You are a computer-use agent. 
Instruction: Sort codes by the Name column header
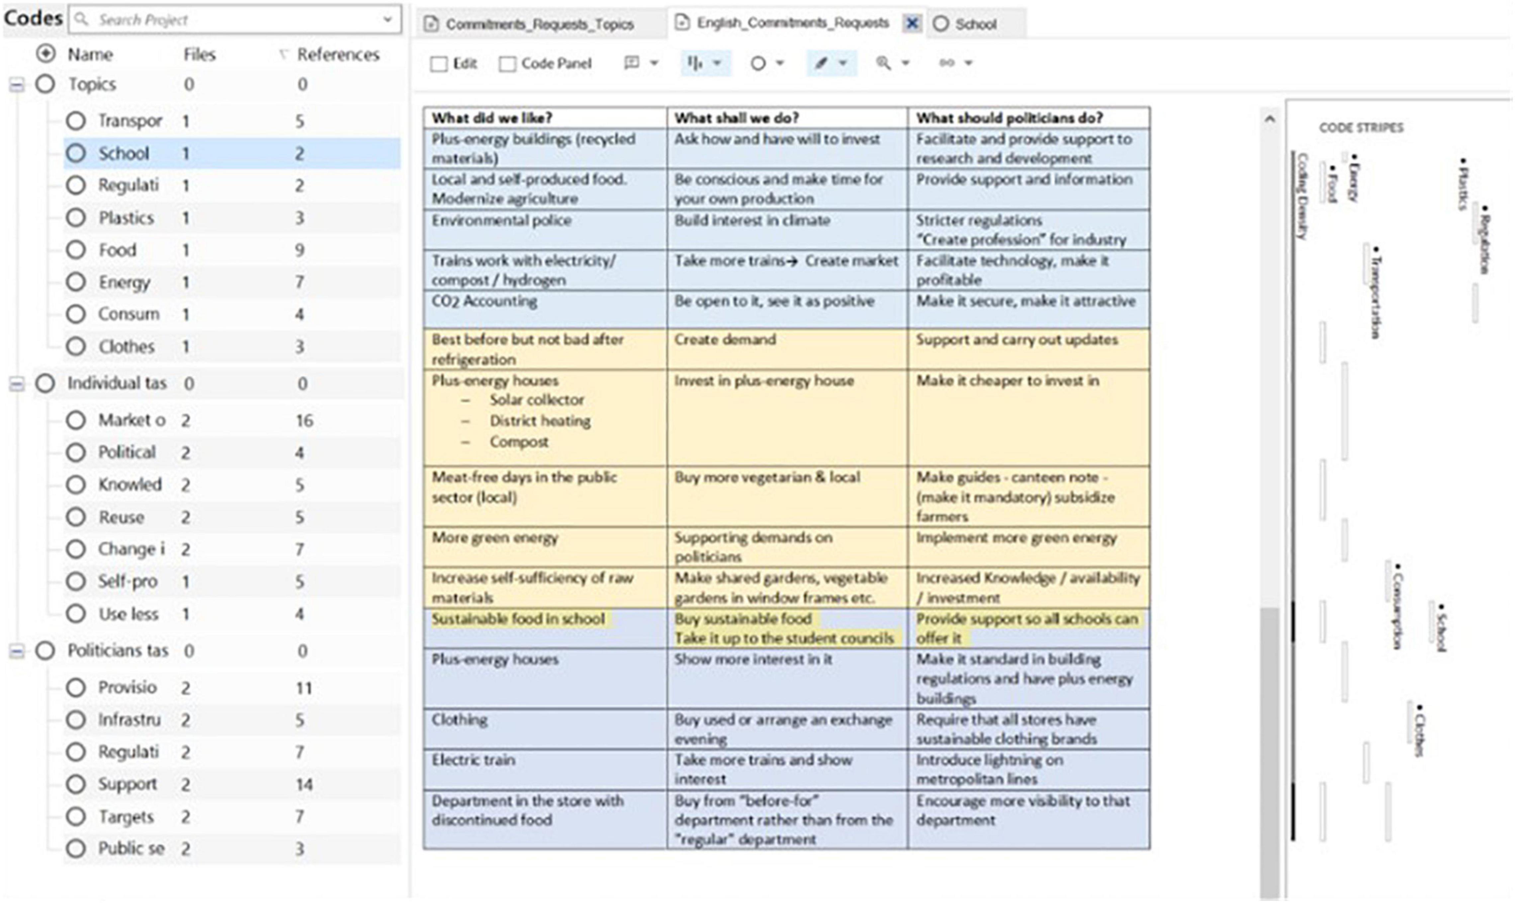(x=90, y=54)
